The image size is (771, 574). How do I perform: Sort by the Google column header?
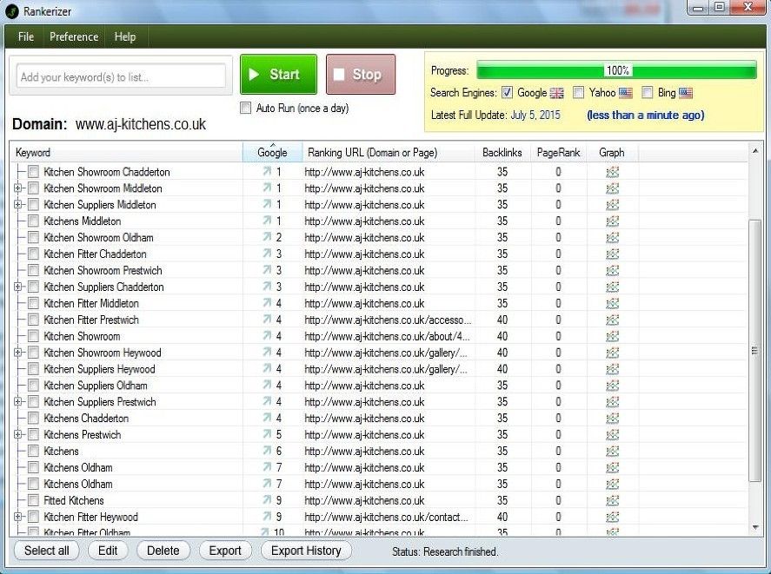point(272,152)
